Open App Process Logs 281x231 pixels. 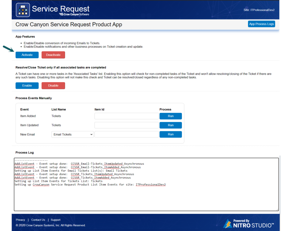[x=262, y=24]
